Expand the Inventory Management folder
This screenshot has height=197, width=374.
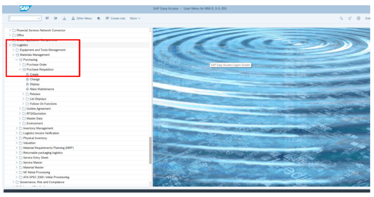17,128
